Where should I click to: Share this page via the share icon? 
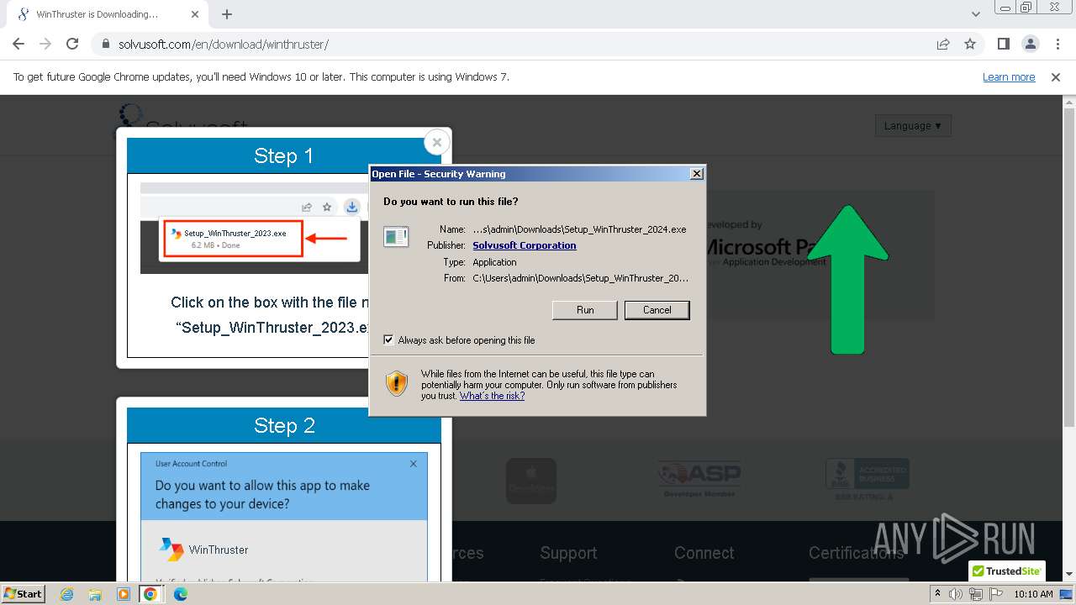[x=943, y=45]
